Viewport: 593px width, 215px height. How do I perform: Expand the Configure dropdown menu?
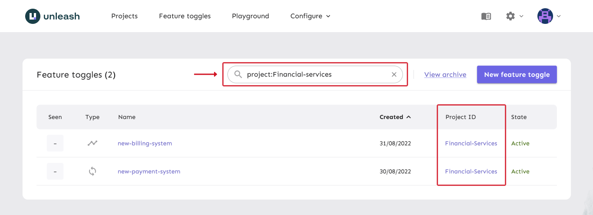coord(310,16)
